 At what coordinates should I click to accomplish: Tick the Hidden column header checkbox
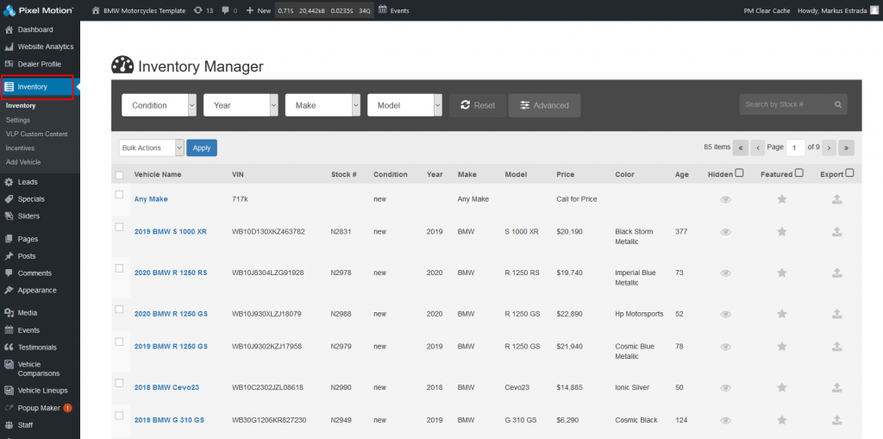pyautogui.click(x=739, y=173)
